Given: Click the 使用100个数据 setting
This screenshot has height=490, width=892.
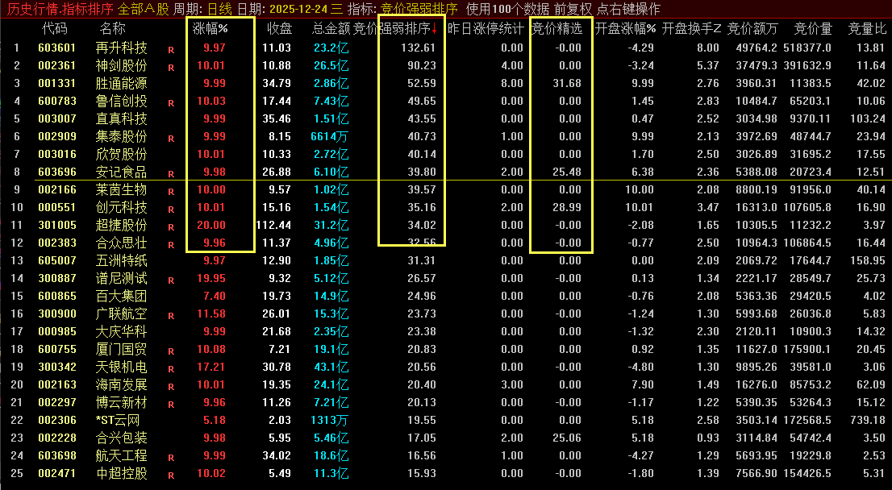Looking at the screenshot, I should [507, 9].
